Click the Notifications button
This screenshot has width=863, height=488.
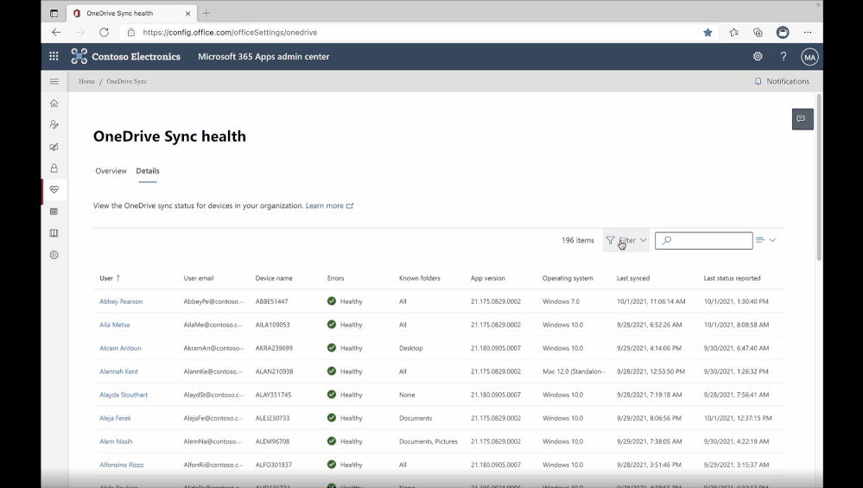pyautogui.click(x=782, y=81)
